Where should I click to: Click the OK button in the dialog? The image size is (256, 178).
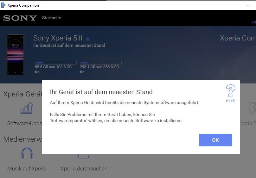[215, 140]
